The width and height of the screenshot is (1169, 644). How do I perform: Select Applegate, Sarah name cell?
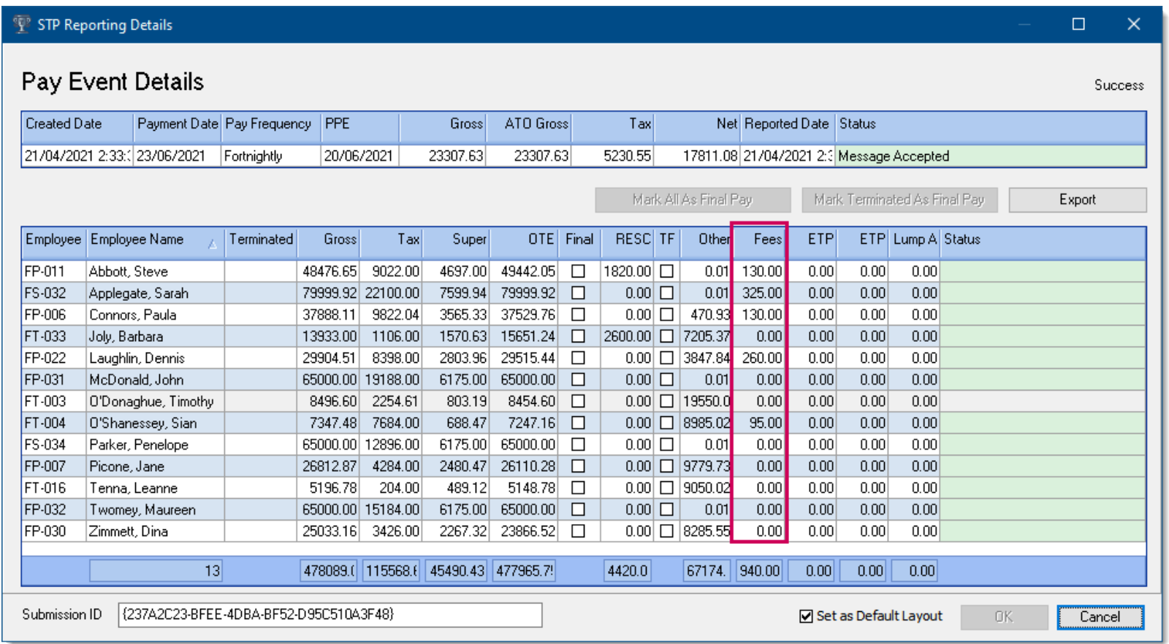(x=156, y=294)
